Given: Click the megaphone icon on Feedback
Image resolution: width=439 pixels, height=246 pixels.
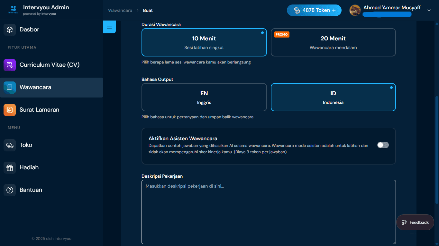Looking at the screenshot, I should point(404,222).
